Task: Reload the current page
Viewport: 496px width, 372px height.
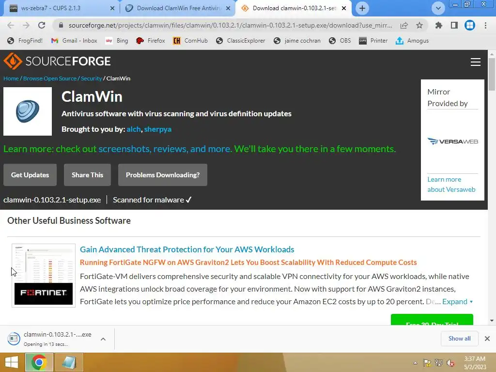Action: click(x=42, y=25)
